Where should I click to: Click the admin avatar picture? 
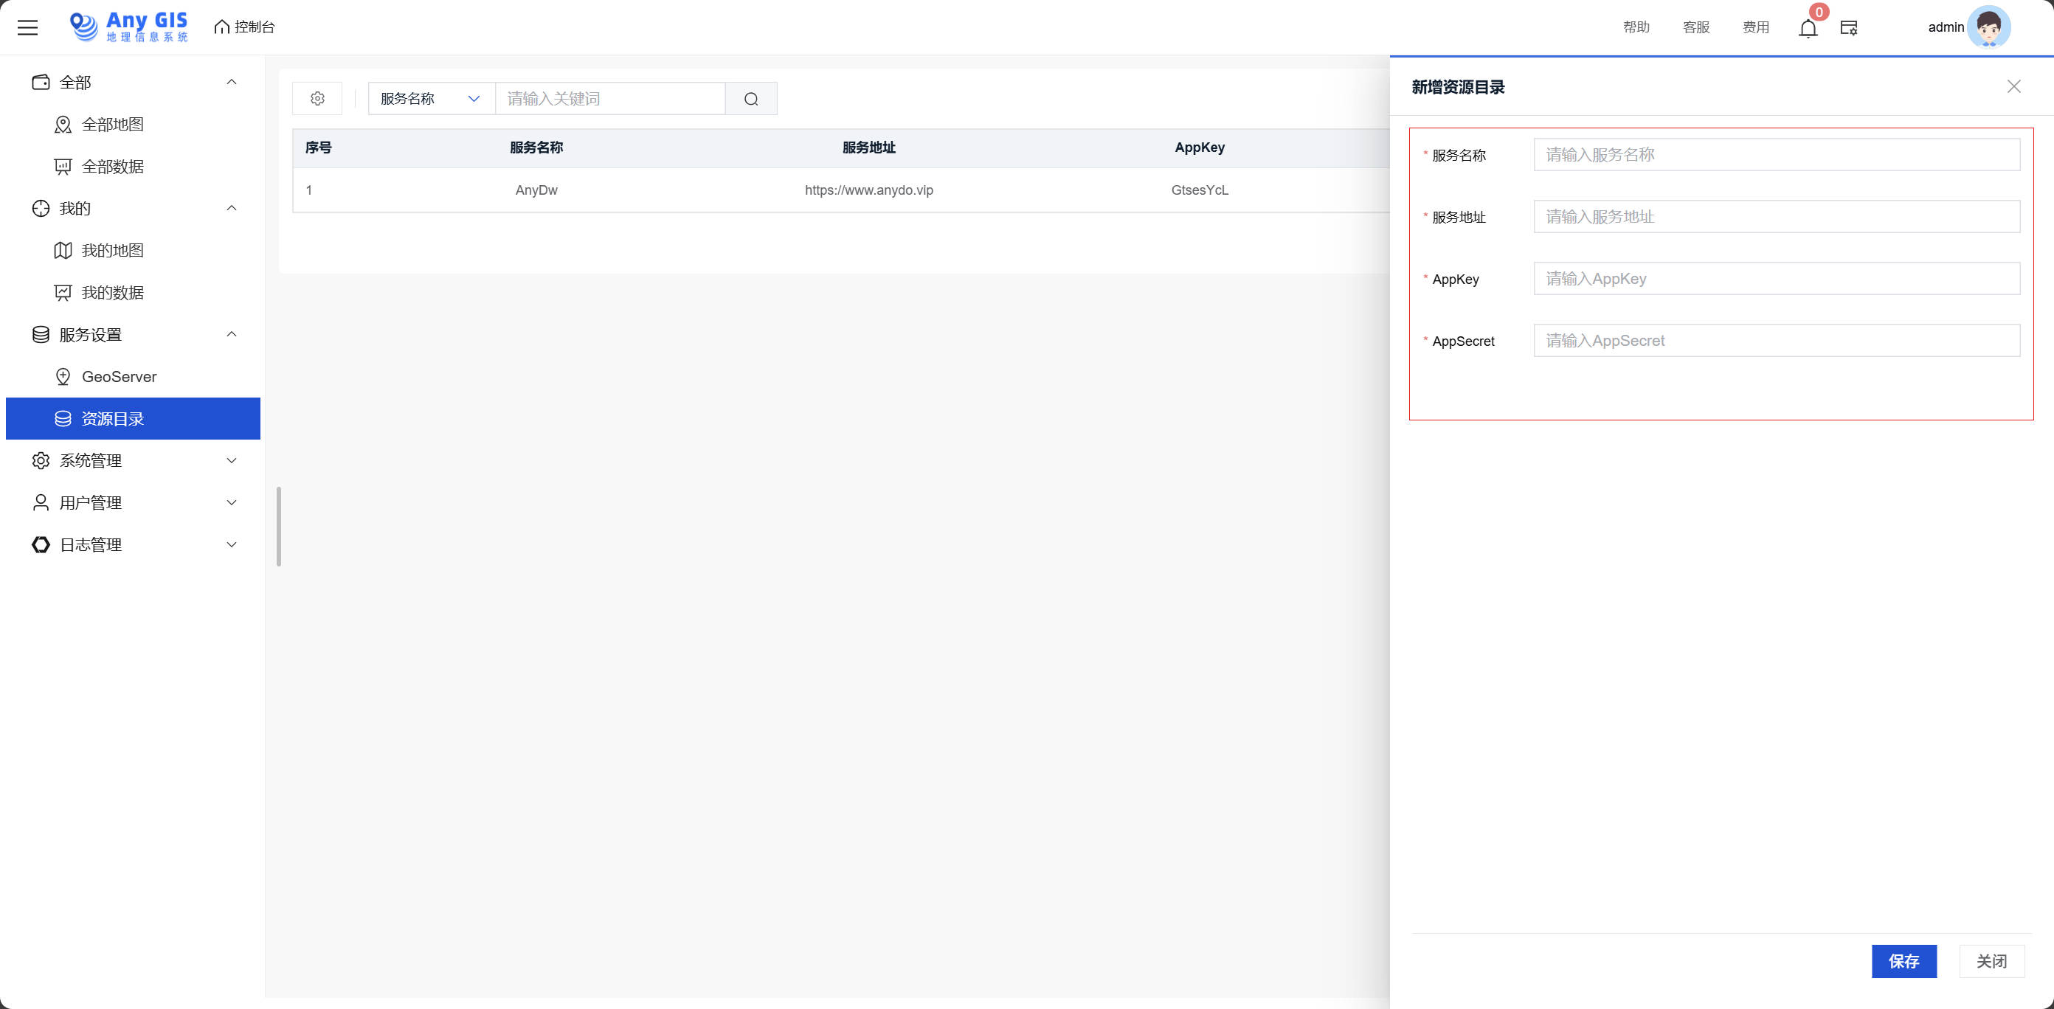coord(1988,27)
